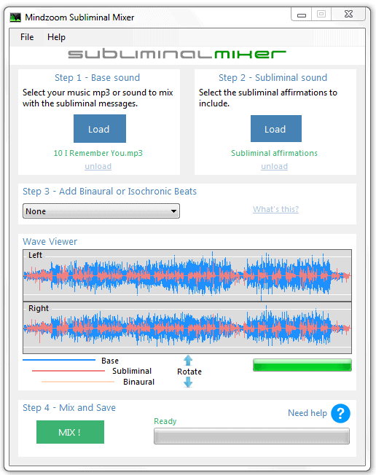
Task: Open the File menu
Action: tap(27, 37)
